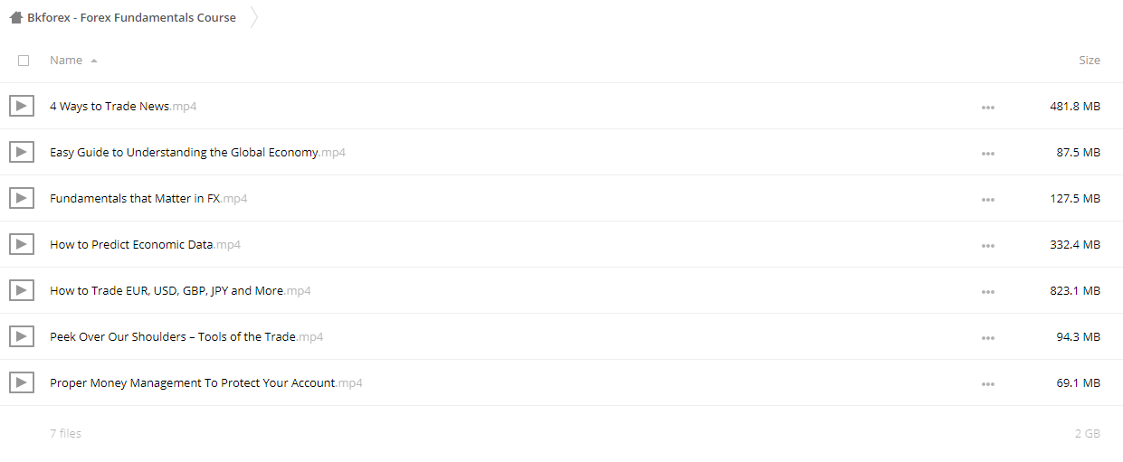1123x462 pixels.
Task: Open more options for 4 Ways to Trade News
Action: point(987,107)
